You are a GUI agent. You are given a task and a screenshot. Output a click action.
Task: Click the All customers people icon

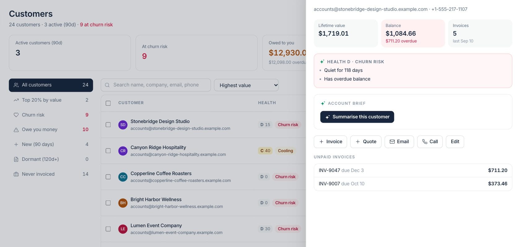click(x=16, y=85)
